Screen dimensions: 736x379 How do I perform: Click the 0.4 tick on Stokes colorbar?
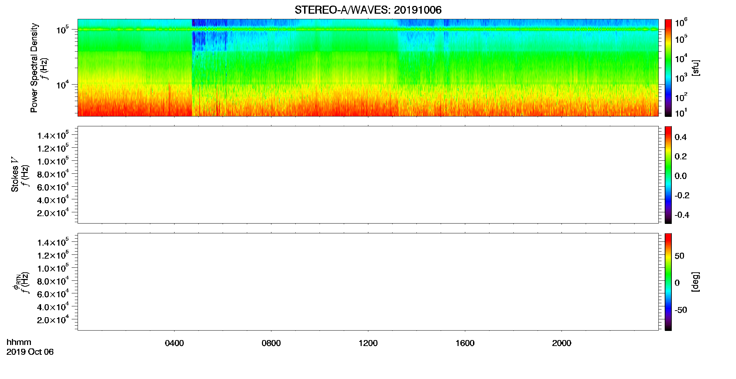(x=681, y=137)
